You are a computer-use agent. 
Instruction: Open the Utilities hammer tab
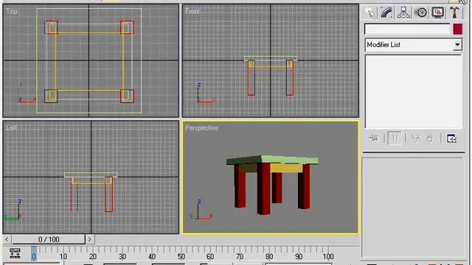[454, 13]
